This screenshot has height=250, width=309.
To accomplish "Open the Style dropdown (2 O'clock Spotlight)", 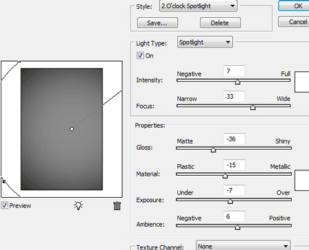I will tap(198, 6).
